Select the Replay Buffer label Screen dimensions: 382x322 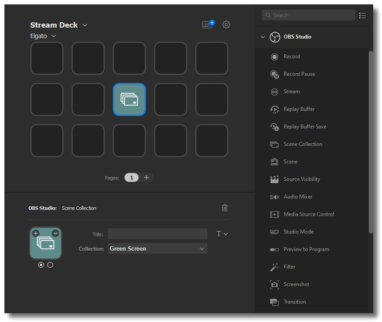[x=299, y=109]
